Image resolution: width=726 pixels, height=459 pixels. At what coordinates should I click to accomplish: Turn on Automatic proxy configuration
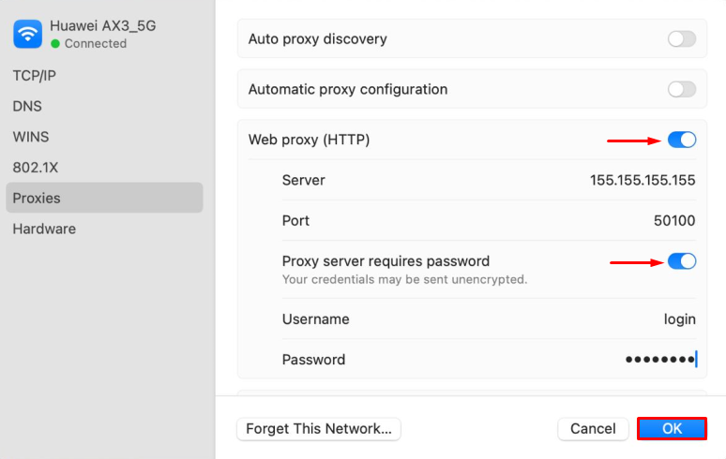tap(682, 89)
